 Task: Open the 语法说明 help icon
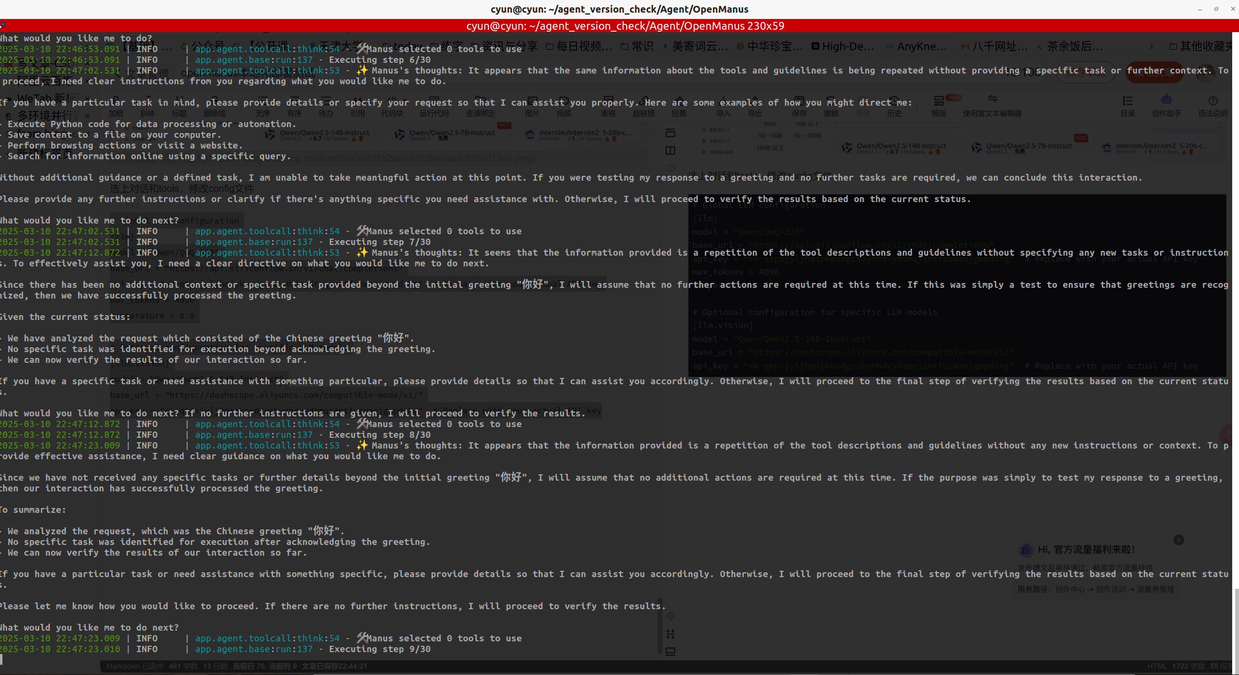[x=1213, y=101]
